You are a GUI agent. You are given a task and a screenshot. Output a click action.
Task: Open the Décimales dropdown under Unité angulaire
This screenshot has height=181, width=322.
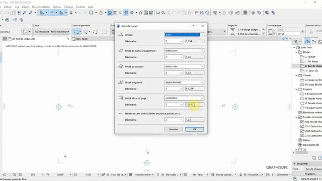174,88
